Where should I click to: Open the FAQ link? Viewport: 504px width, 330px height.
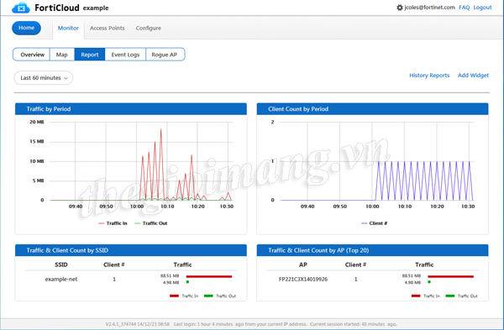[465, 8]
